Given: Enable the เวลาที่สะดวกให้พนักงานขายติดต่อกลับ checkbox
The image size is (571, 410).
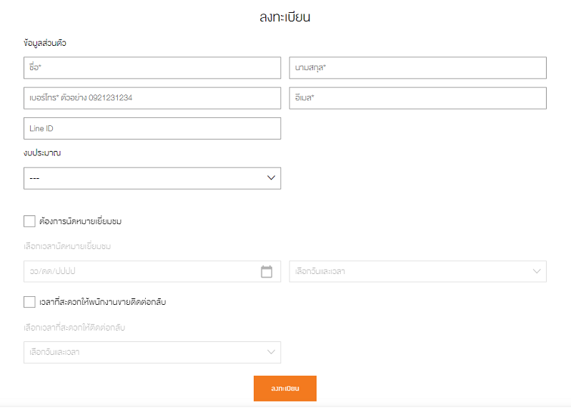Looking at the screenshot, I should click(x=29, y=302).
